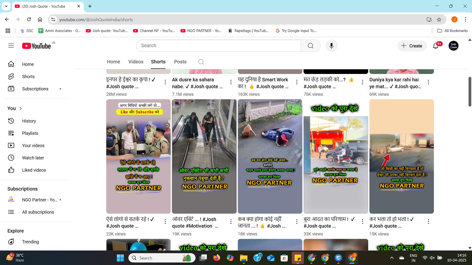
Task: Open the notifications bell
Action: [435, 46]
